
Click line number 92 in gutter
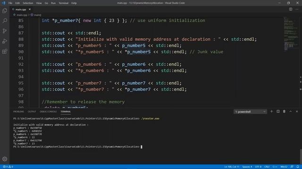pyautogui.click(x=21, y=64)
